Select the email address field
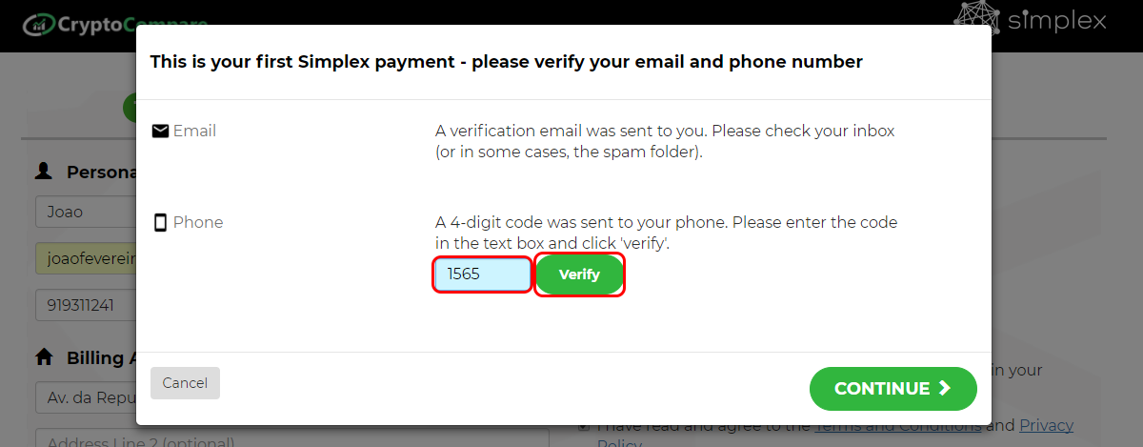Image resolution: width=1143 pixels, height=447 pixels. 86,258
